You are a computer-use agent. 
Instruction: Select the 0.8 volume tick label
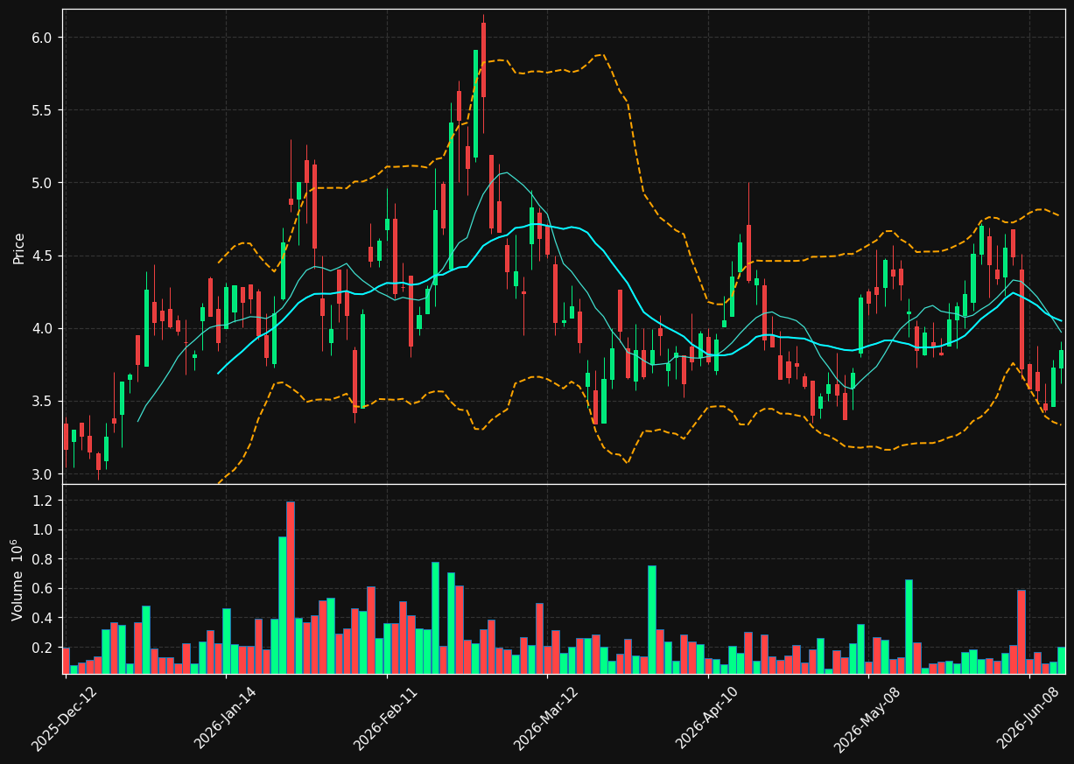click(x=44, y=559)
